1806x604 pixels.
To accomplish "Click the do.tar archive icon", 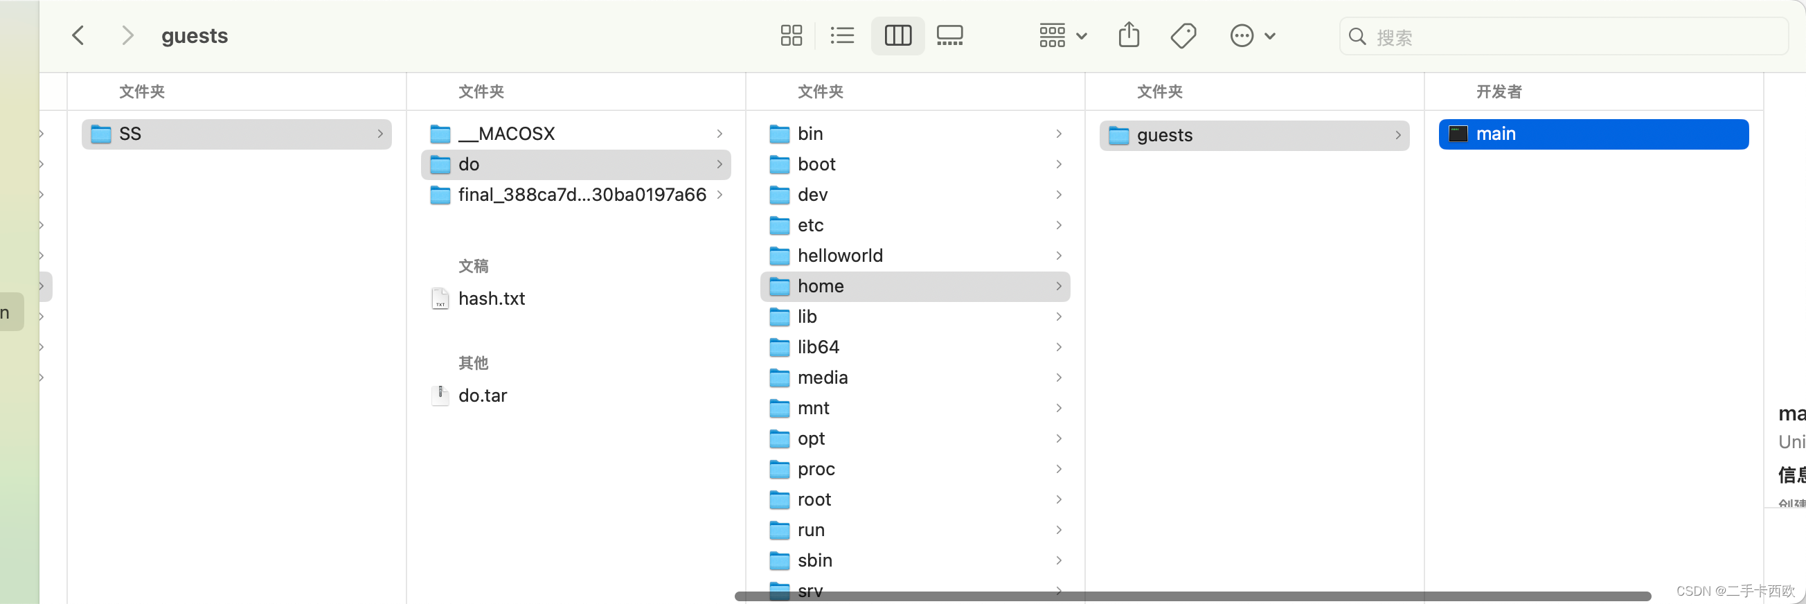I will coord(440,396).
